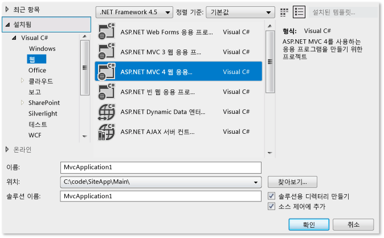The height and width of the screenshot is (238, 384).
Task: Click 찾아보기... browse button
Action: [x=292, y=182]
